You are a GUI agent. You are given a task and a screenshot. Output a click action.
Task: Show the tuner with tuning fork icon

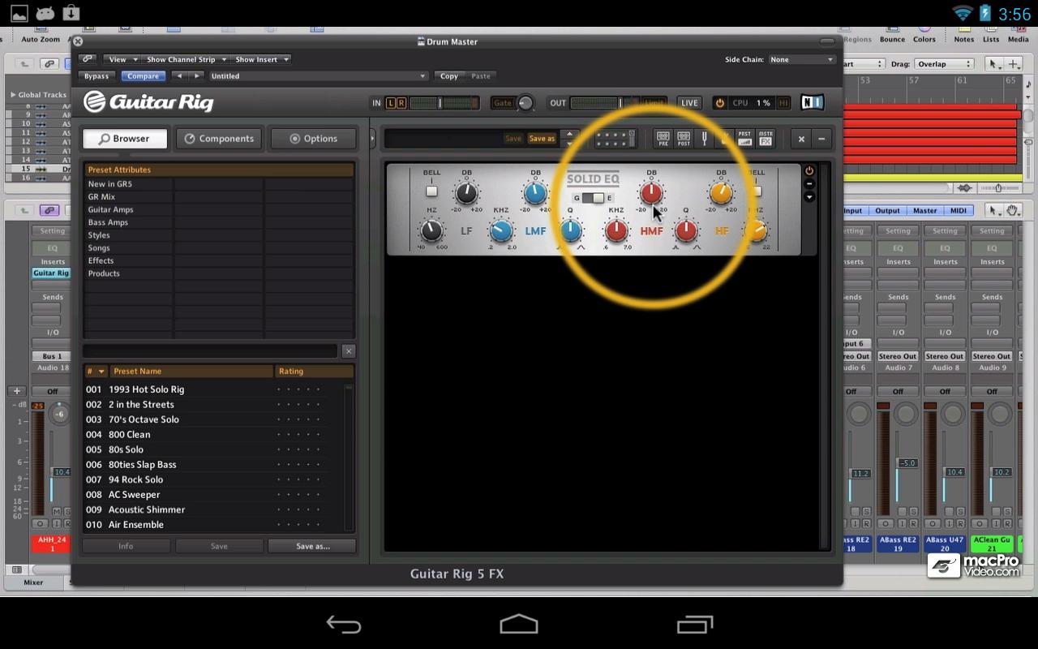coord(705,139)
